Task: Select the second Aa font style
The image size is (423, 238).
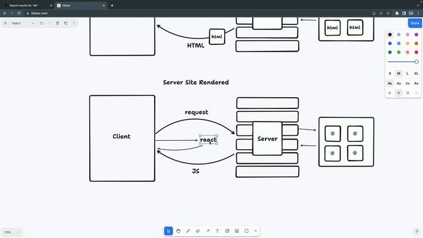Action: click(399, 83)
